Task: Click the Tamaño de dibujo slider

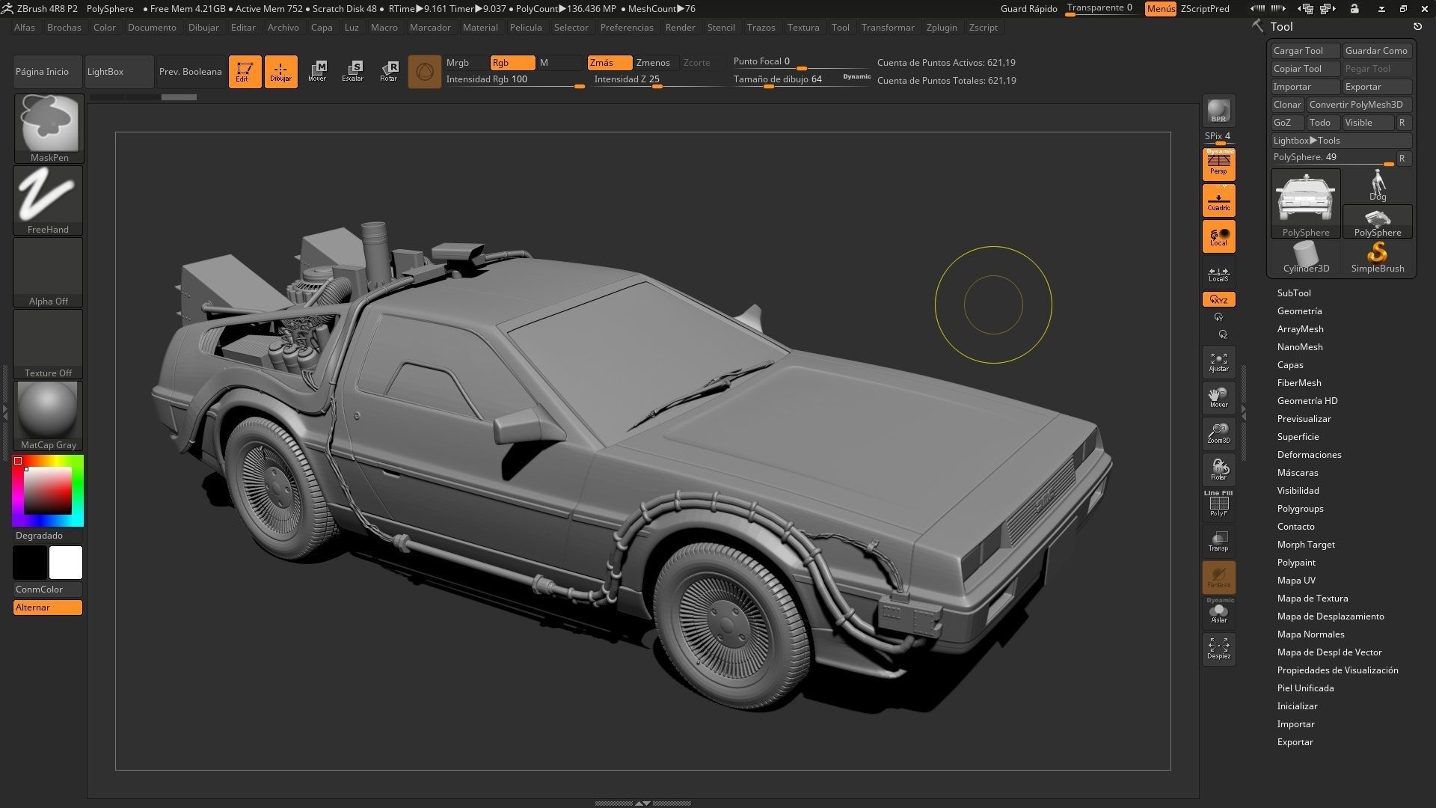Action: (803, 80)
